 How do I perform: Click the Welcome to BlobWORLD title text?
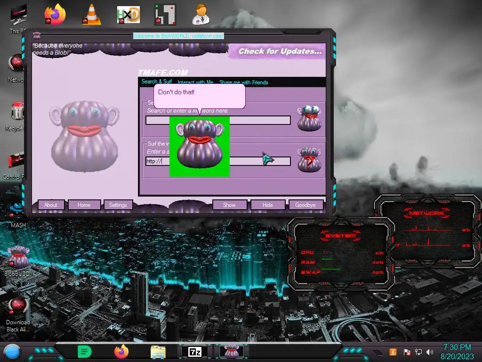[178, 36]
